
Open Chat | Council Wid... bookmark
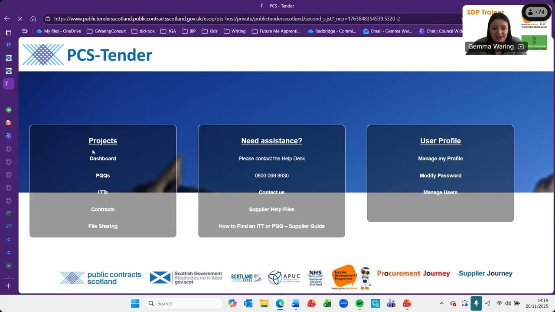(x=440, y=31)
